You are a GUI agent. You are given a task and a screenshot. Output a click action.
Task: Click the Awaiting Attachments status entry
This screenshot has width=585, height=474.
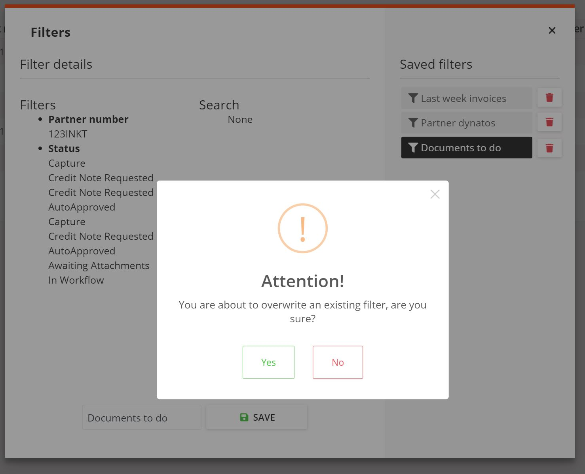pyautogui.click(x=99, y=265)
